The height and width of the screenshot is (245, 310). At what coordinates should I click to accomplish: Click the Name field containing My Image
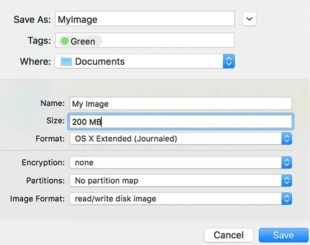[x=181, y=103]
